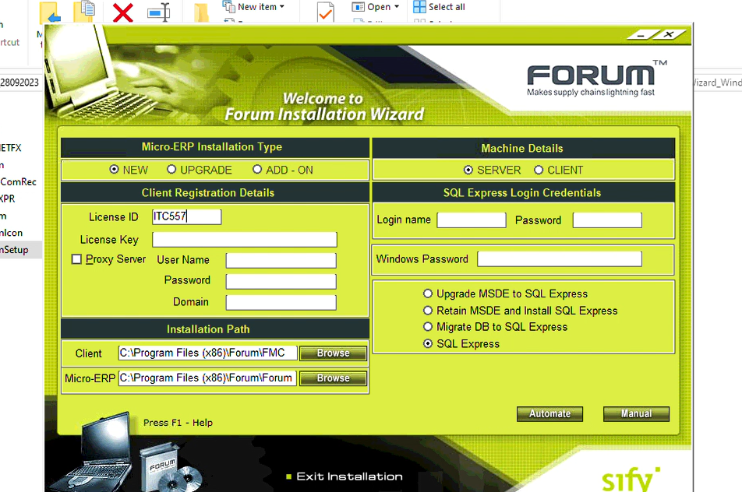Focus the proxy User Name field
Viewport: 742px width, 492px height.
tap(281, 261)
